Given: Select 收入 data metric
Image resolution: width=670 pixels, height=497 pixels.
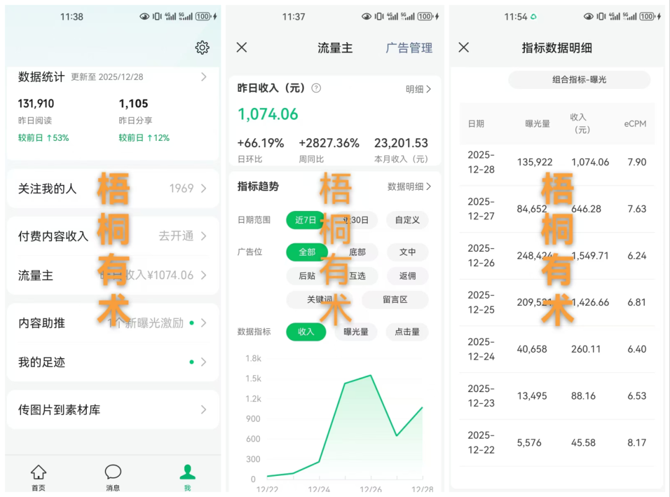Looking at the screenshot, I should coord(306,331).
